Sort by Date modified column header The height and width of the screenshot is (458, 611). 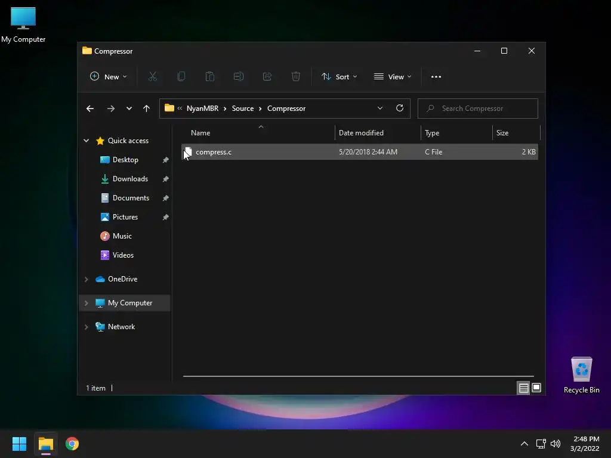click(x=361, y=133)
